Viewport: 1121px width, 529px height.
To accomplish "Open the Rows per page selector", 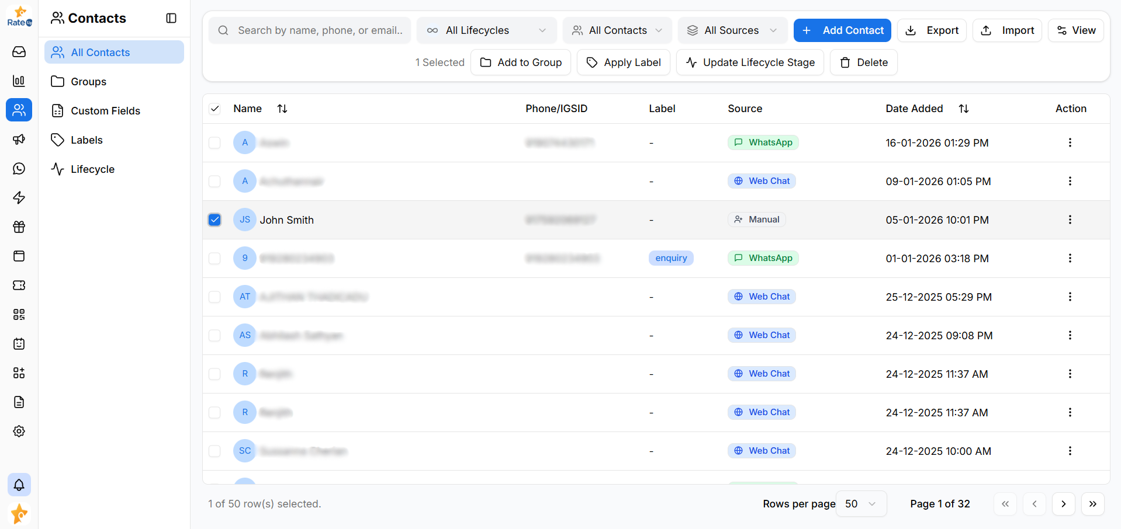I will point(860,503).
